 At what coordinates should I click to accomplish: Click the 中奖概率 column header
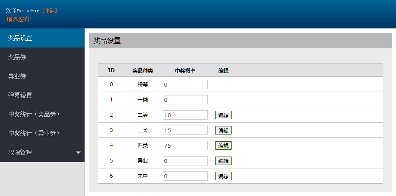tap(185, 71)
